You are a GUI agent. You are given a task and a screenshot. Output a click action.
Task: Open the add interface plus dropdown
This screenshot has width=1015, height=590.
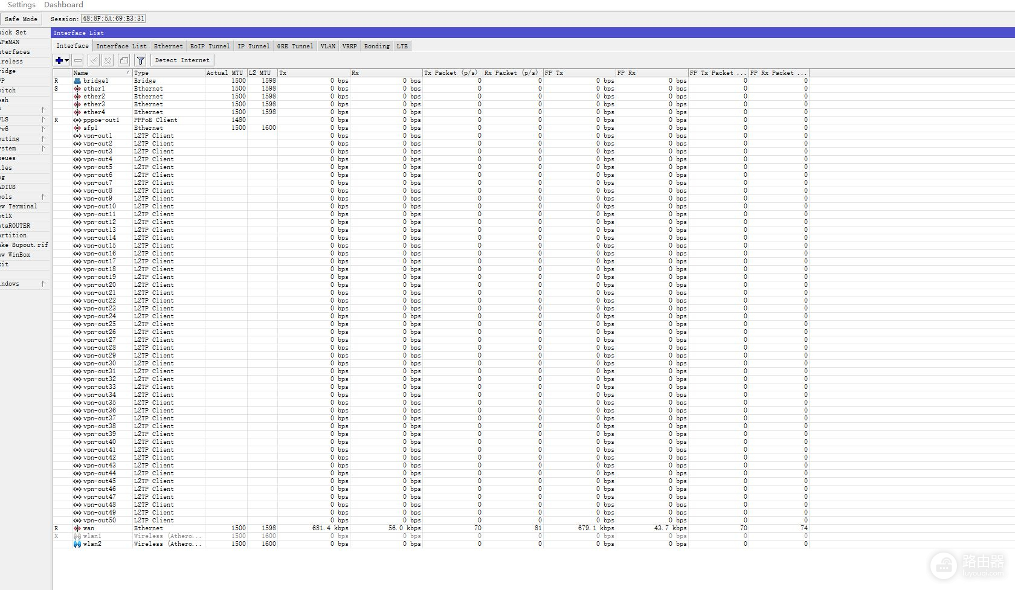pyautogui.click(x=62, y=60)
